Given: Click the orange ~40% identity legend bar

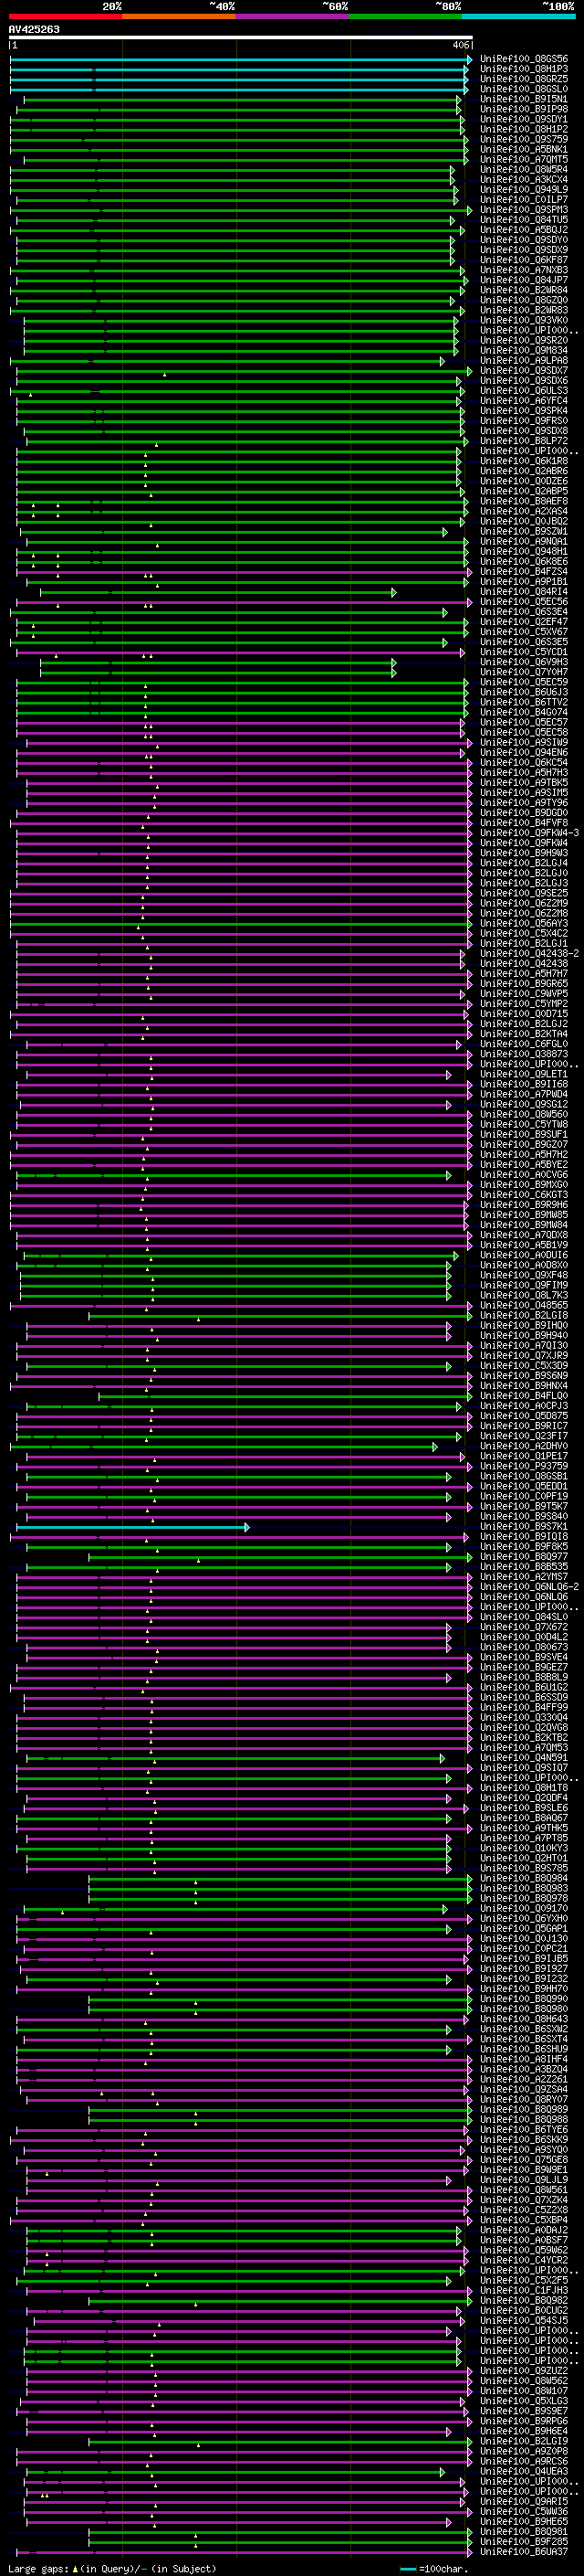Looking at the screenshot, I should point(179,16).
